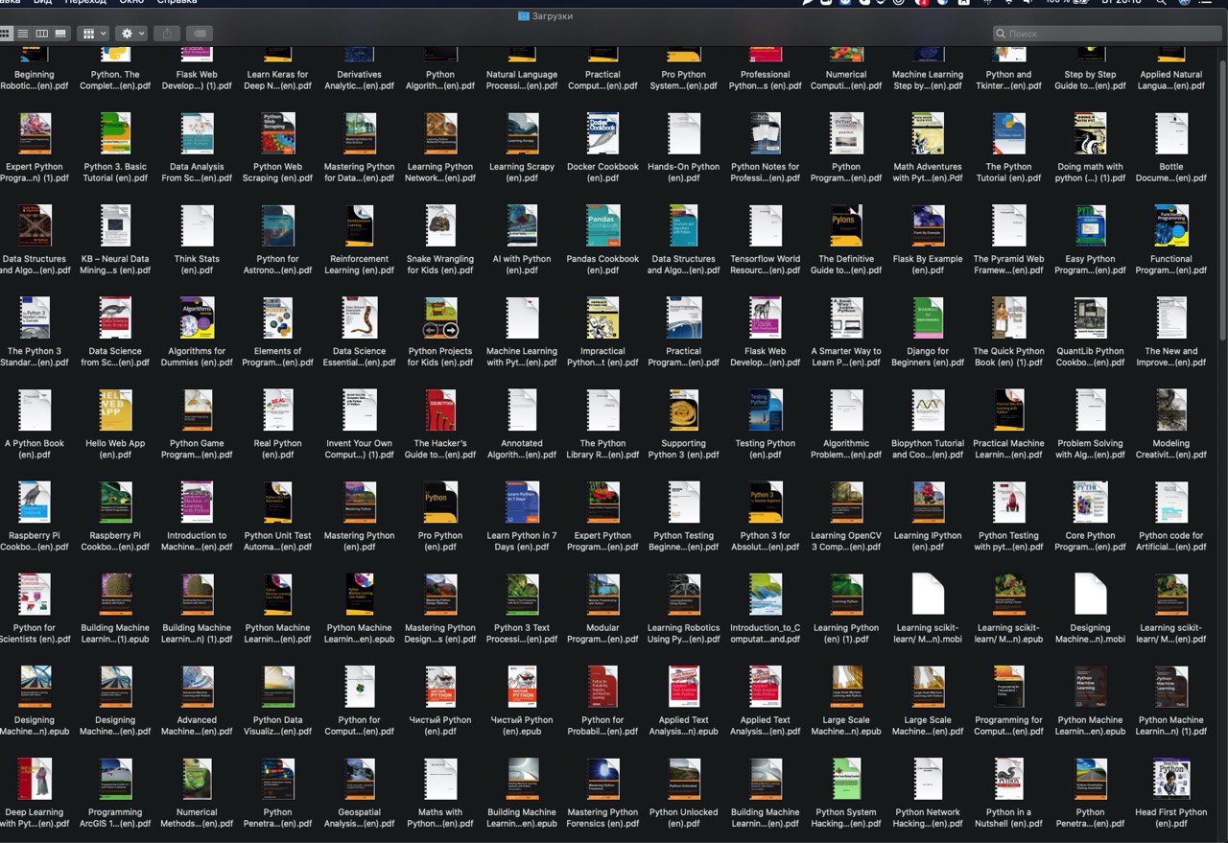Select Learning OpenCV 3 file icon
Image resolution: width=1228 pixels, height=843 pixels.
coord(846,503)
